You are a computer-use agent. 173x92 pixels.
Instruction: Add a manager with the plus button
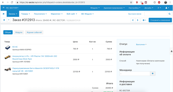(153, 74)
